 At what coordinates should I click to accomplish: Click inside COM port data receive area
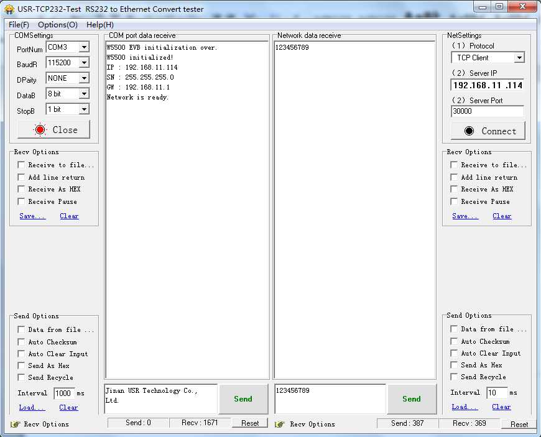click(187, 210)
